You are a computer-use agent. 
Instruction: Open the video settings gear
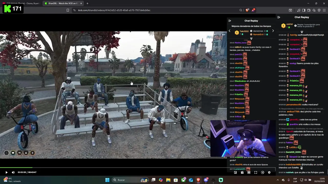pos(269,172)
